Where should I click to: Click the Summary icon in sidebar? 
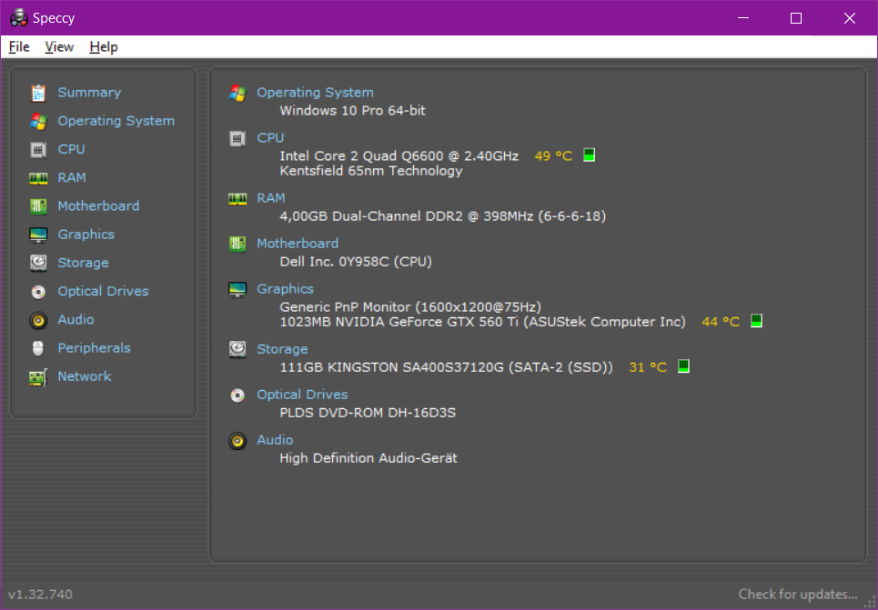tap(38, 93)
